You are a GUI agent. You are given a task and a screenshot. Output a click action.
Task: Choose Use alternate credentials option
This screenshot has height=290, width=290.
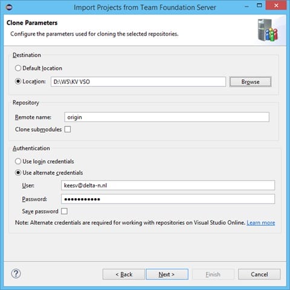[x=18, y=173]
